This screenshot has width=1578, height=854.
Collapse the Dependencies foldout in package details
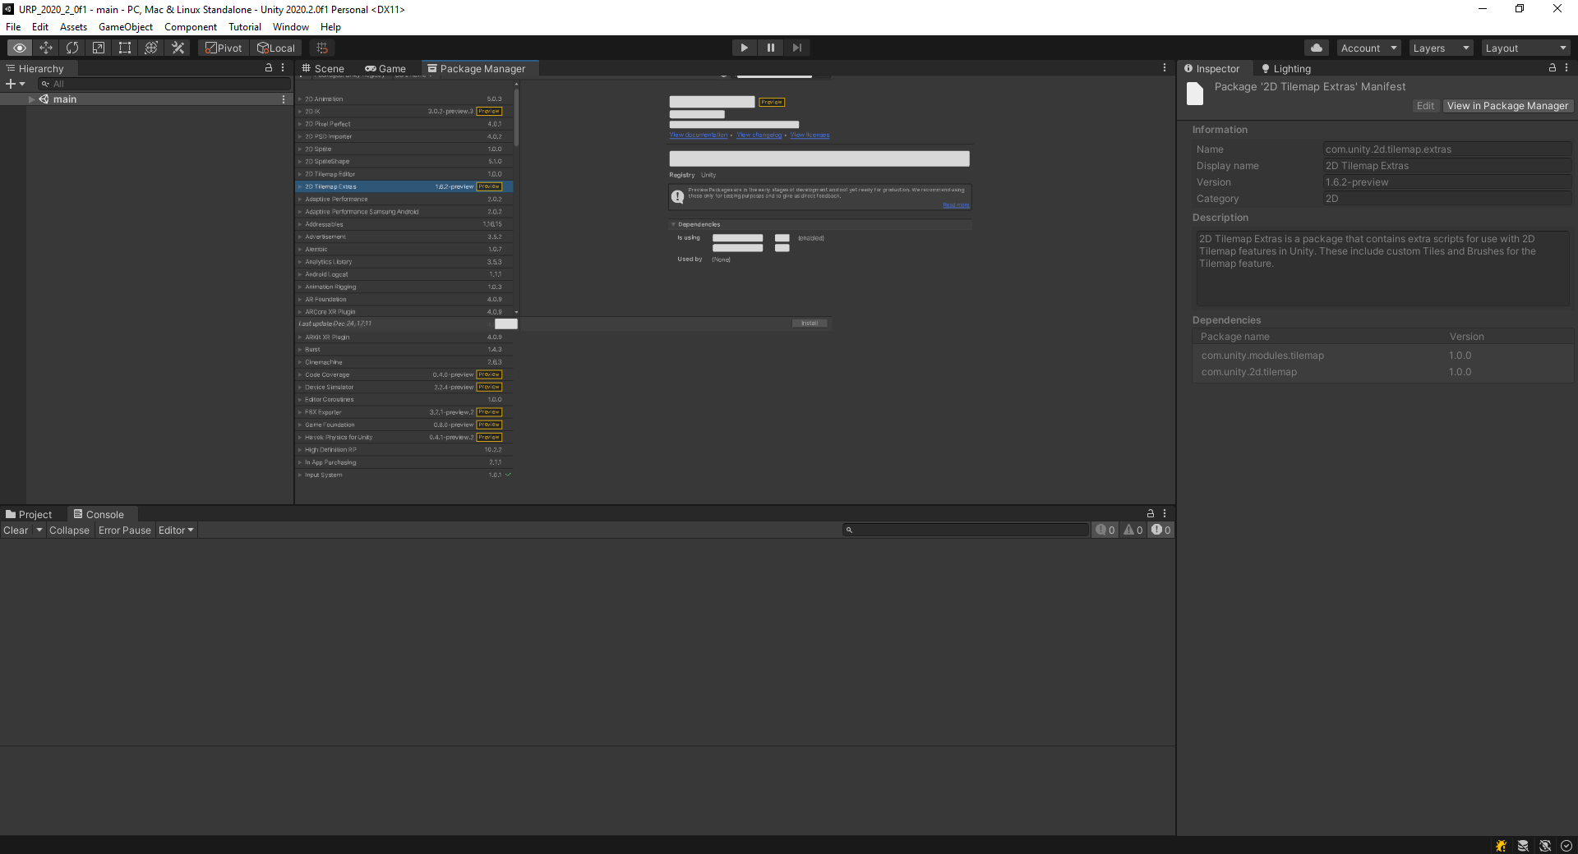[673, 224]
